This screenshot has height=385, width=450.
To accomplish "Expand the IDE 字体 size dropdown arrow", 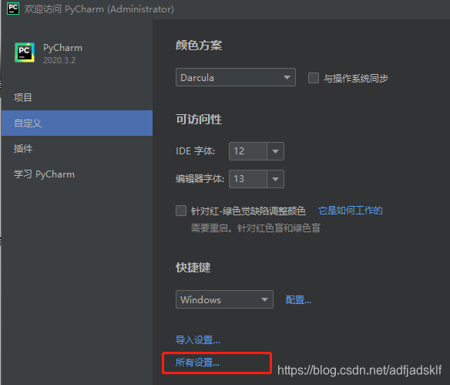I will (275, 151).
